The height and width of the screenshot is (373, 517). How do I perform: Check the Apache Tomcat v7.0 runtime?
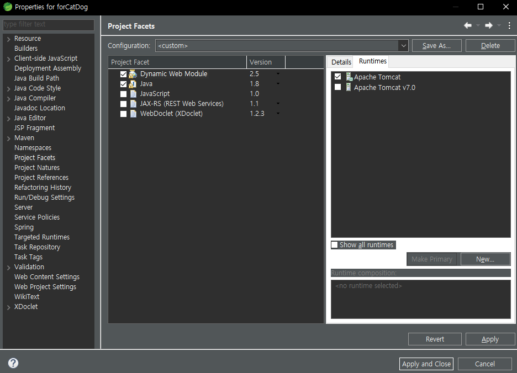(x=337, y=87)
